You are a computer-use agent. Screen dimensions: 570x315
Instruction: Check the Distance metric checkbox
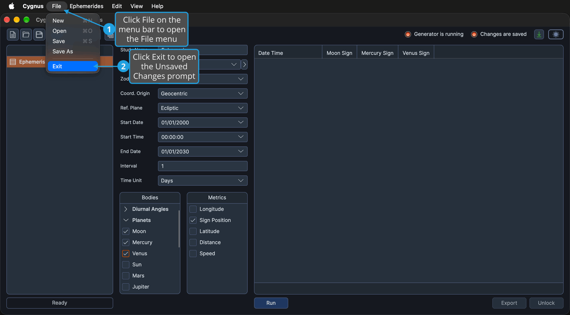[x=193, y=242]
